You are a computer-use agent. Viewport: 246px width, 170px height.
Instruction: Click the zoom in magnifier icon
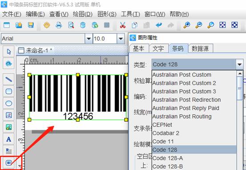pos(187,25)
